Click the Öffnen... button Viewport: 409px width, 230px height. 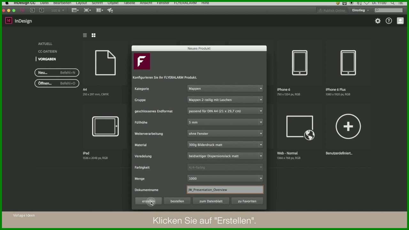tap(57, 83)
